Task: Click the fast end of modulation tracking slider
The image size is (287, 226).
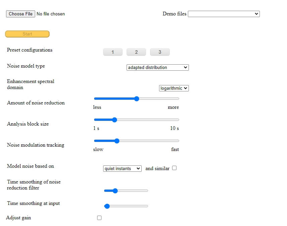Action: pyautogui.click(x=178, y=141)
